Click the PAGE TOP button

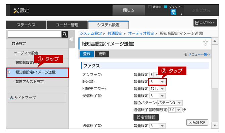(197, 123)
